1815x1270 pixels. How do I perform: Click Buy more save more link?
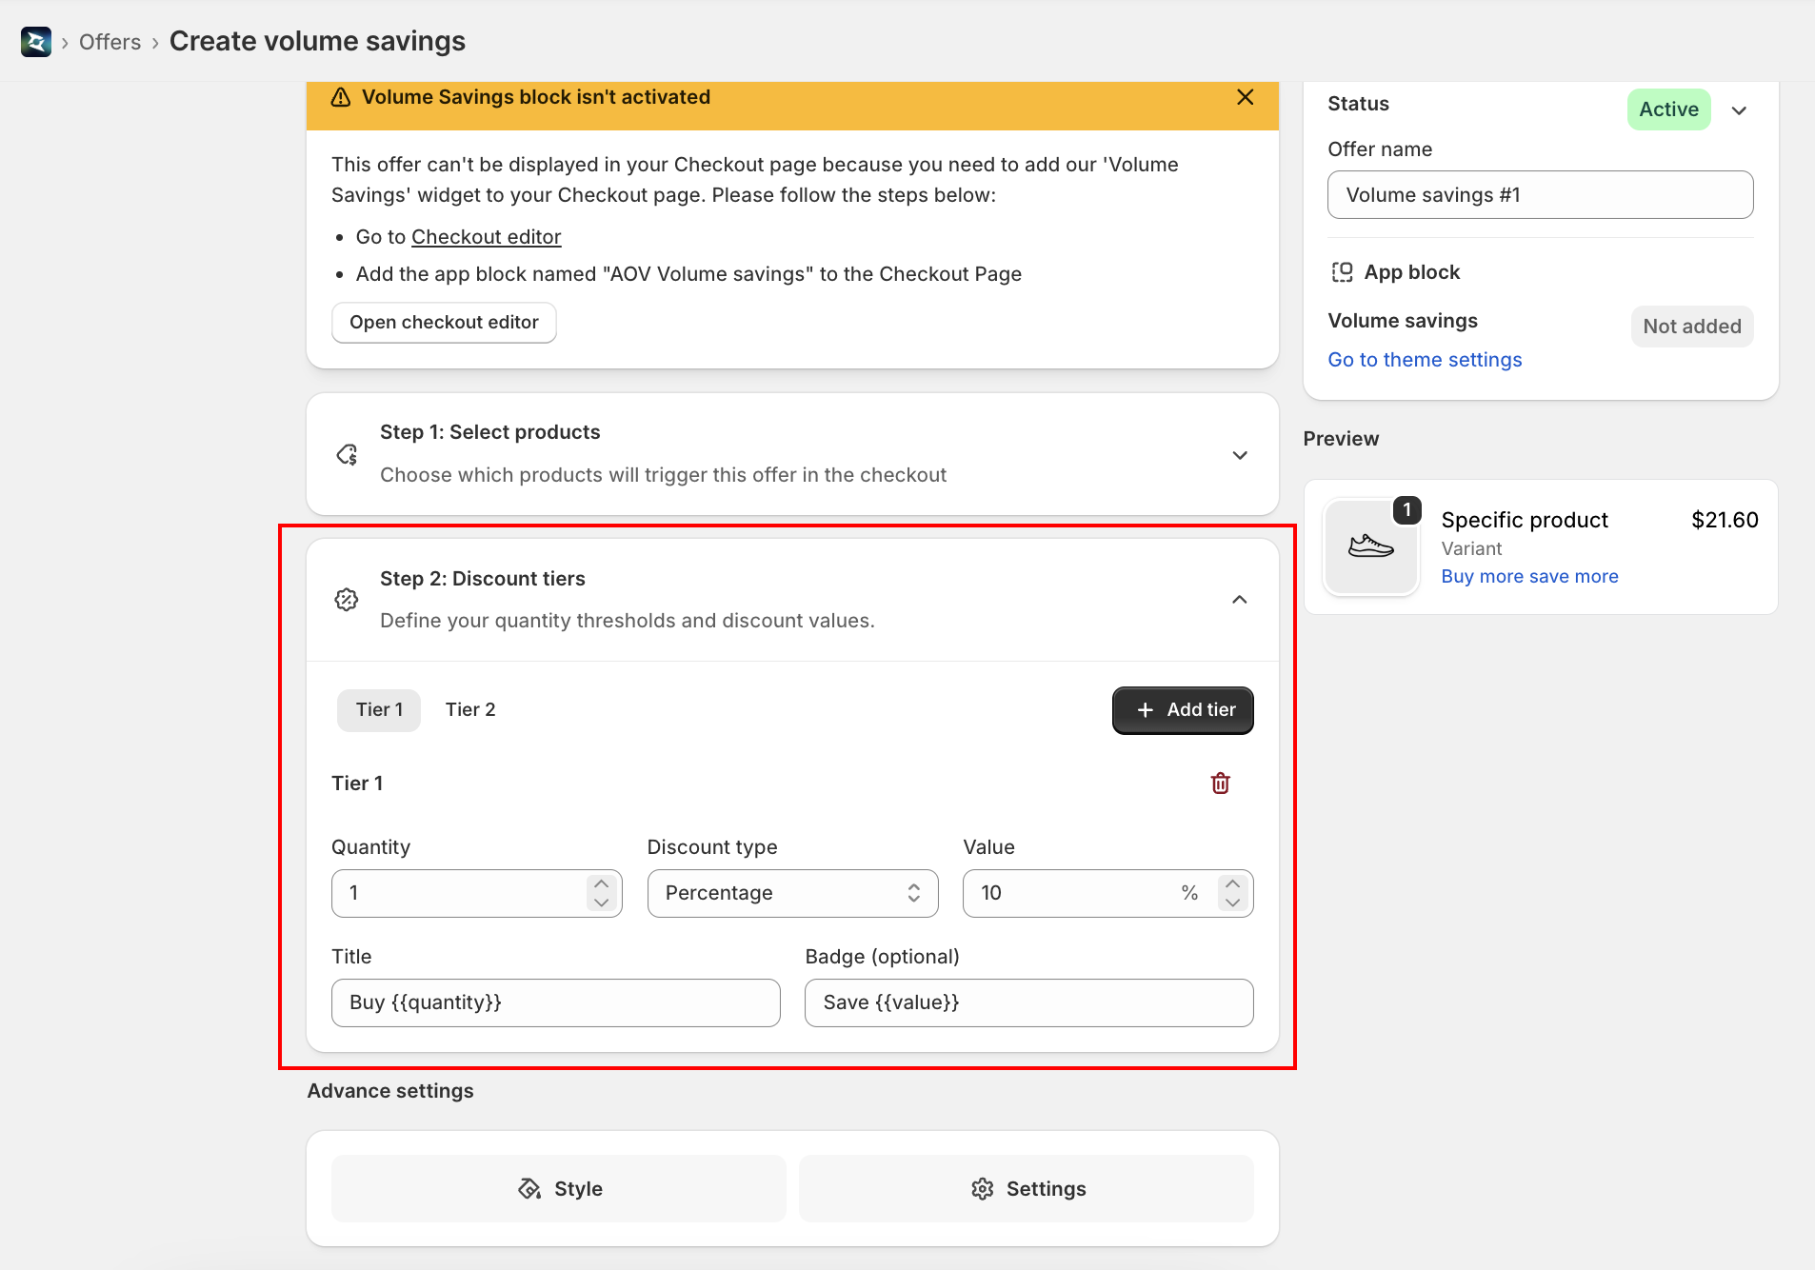point(1529,576)
